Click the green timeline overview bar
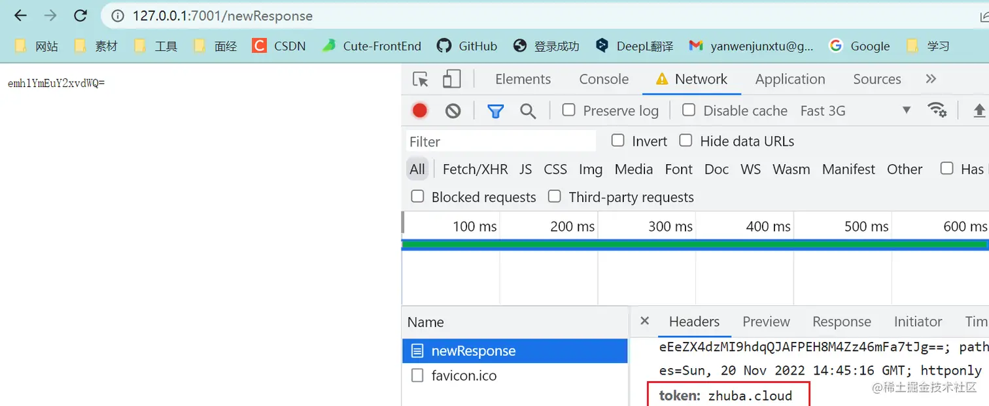 pos(695,245)
